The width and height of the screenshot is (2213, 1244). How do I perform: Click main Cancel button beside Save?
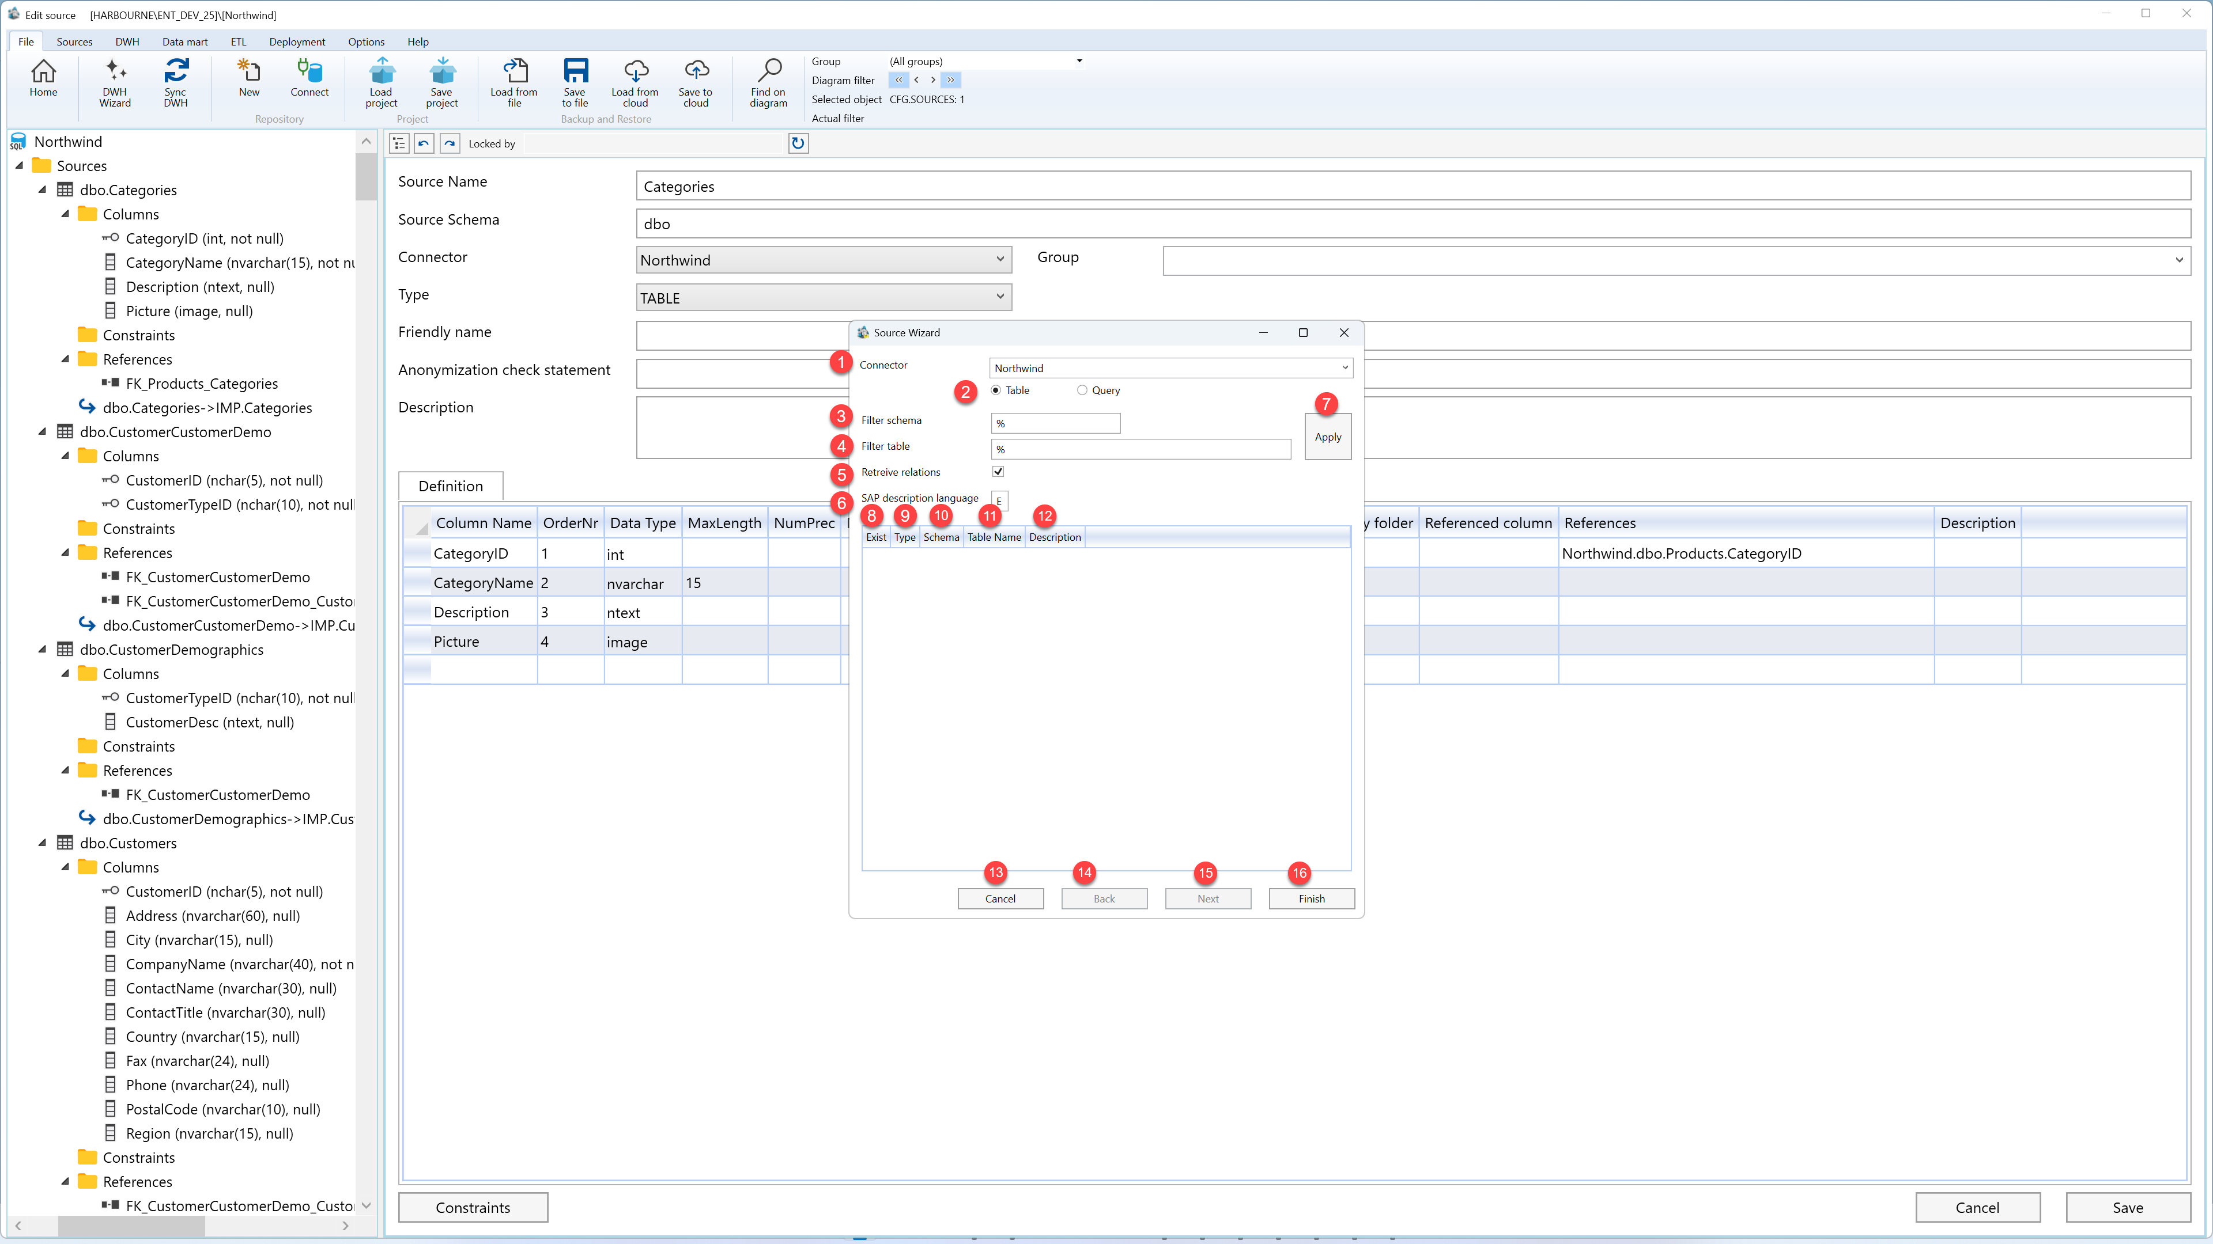point(1977,1207)
